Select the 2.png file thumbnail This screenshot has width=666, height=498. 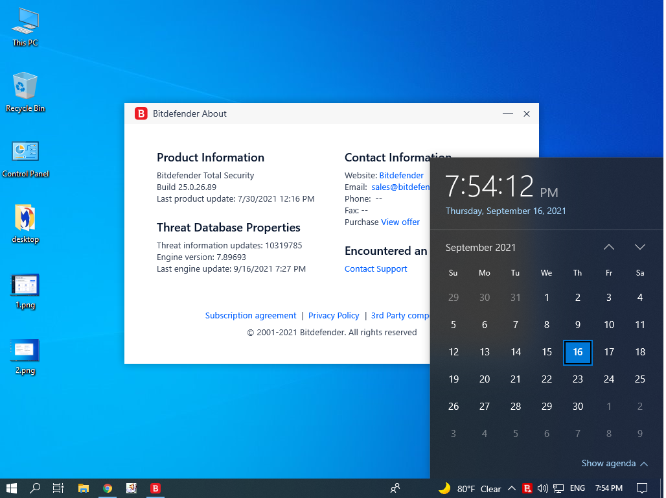pos(25,357)
